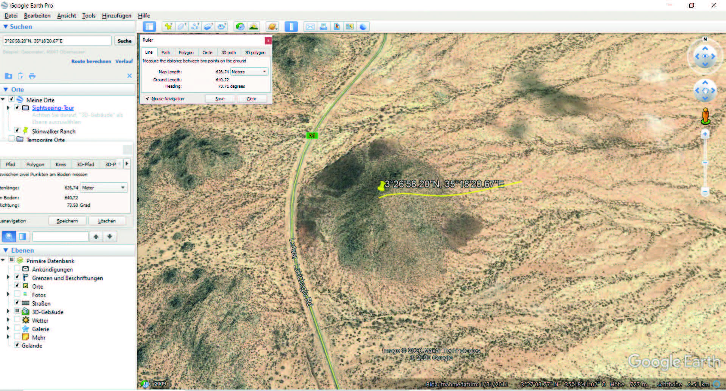726x391 pixels.
Task: Collapse the Orte panel header
Action: pyautogui.click(x=6, y=89)
